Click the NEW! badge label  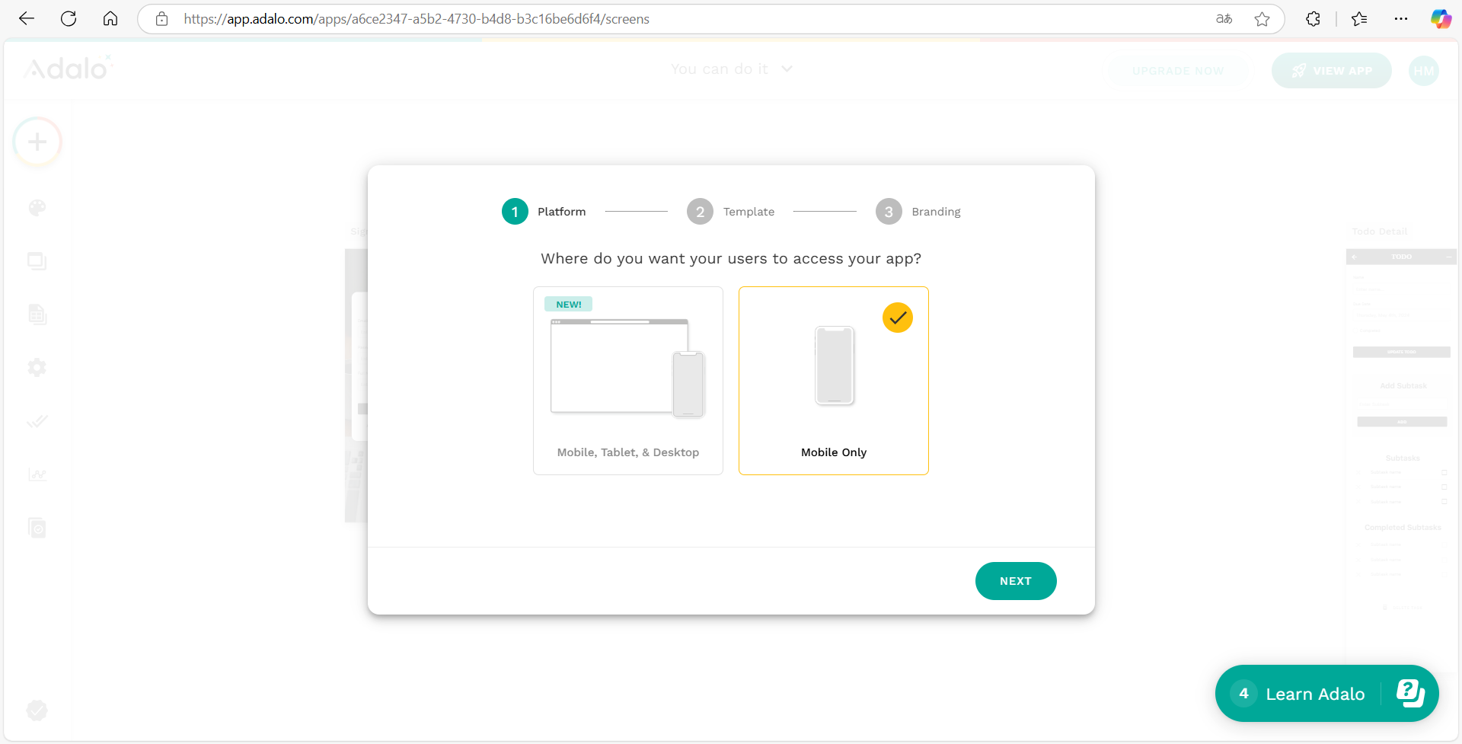click(568, 305)
